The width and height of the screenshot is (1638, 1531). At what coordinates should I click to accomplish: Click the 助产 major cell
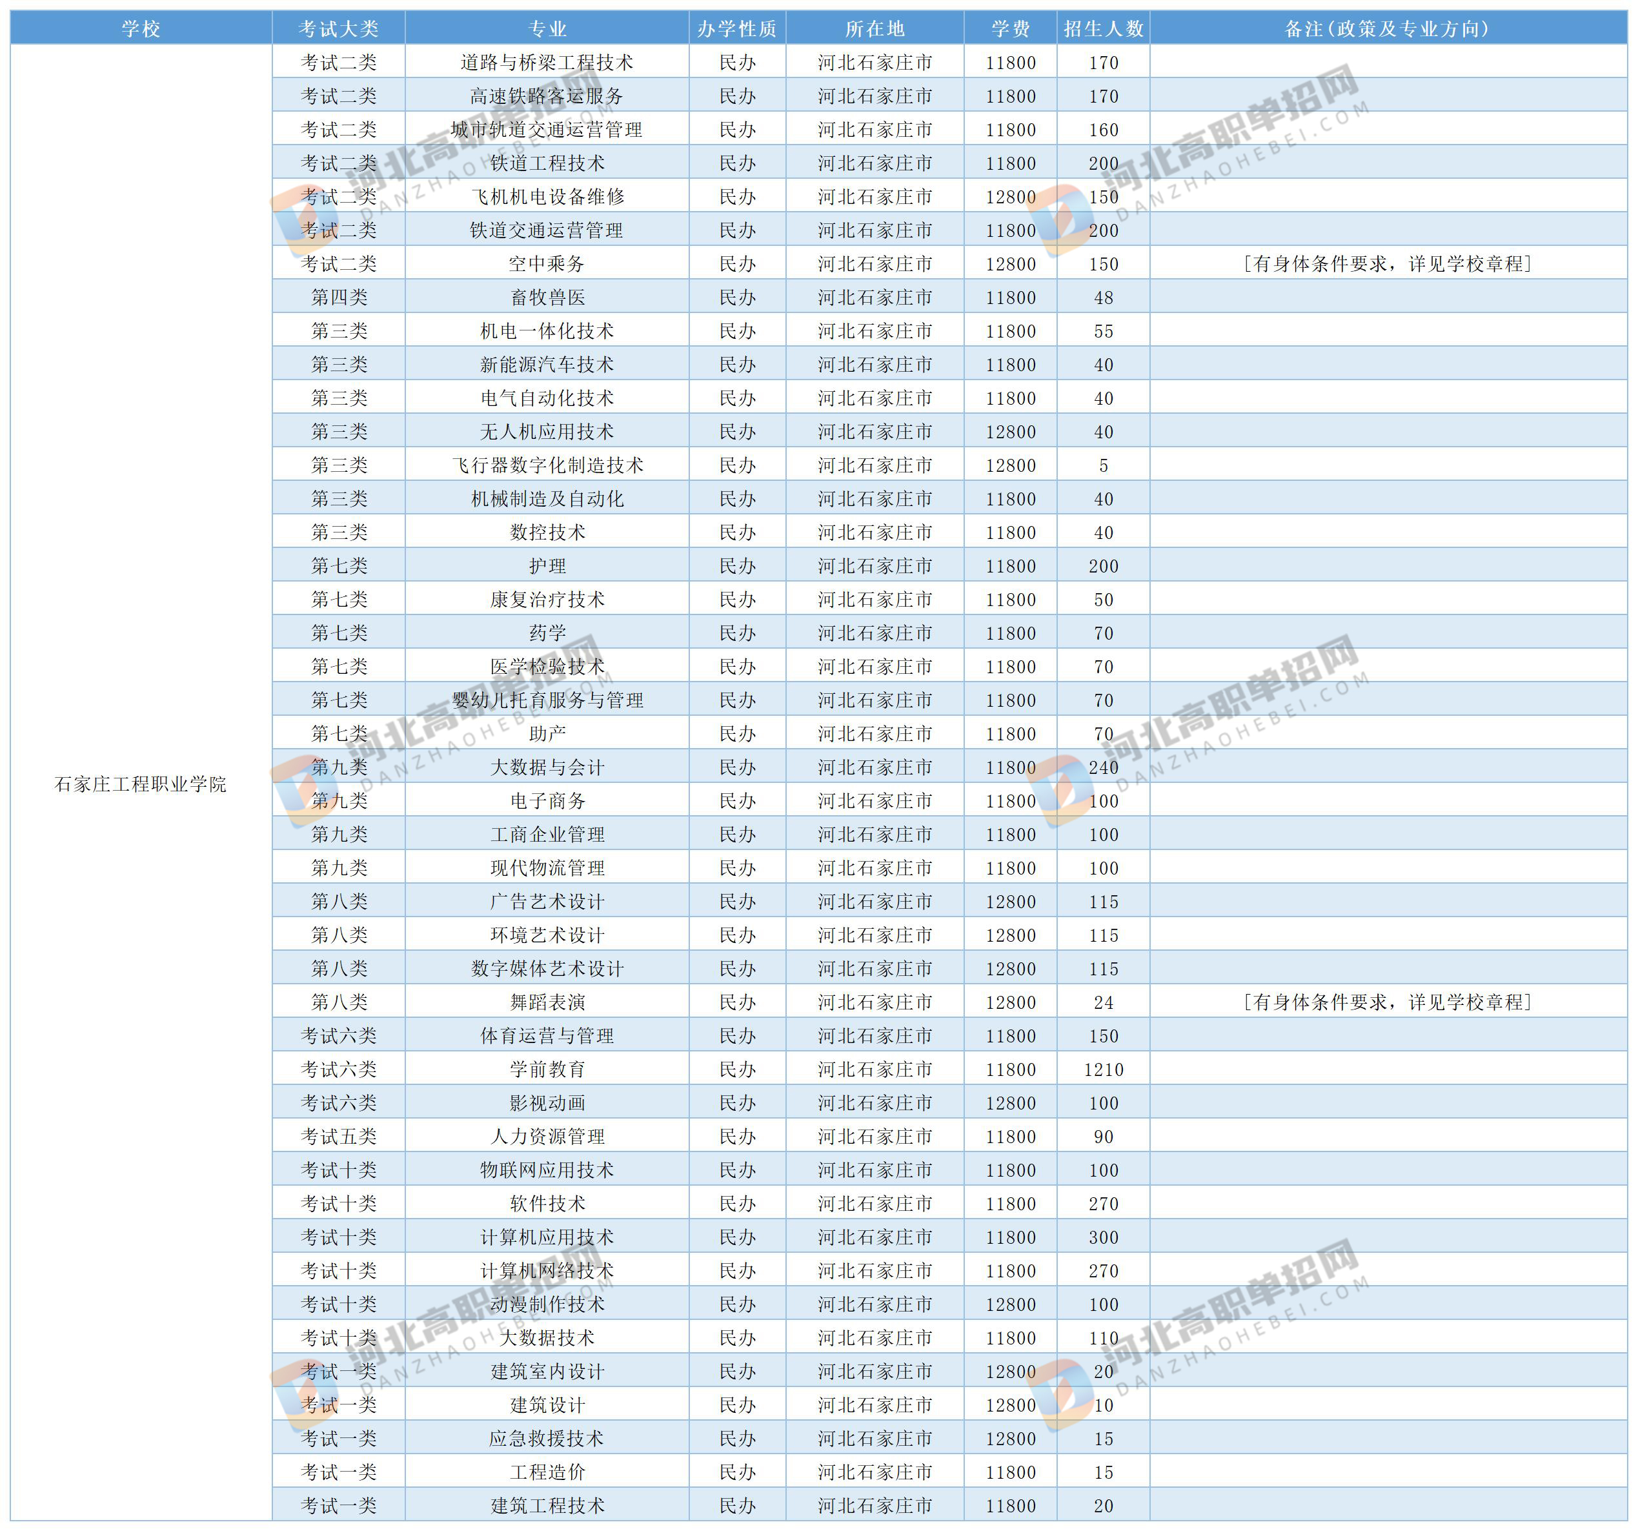click(547, 734)
